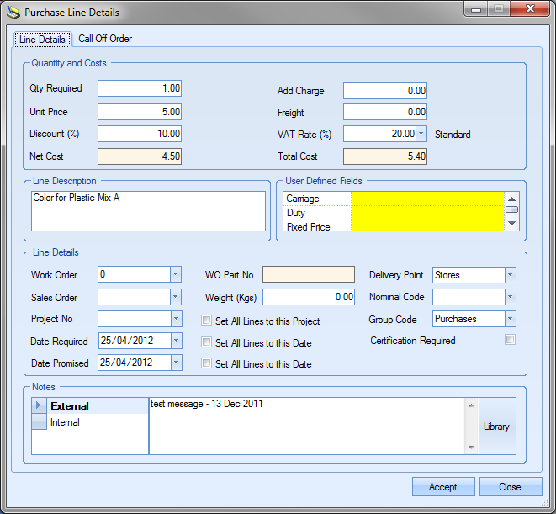Tick Set All Lines checkbox beside Date Required
The image size is (556, 514).
click(x=207, y=342)
